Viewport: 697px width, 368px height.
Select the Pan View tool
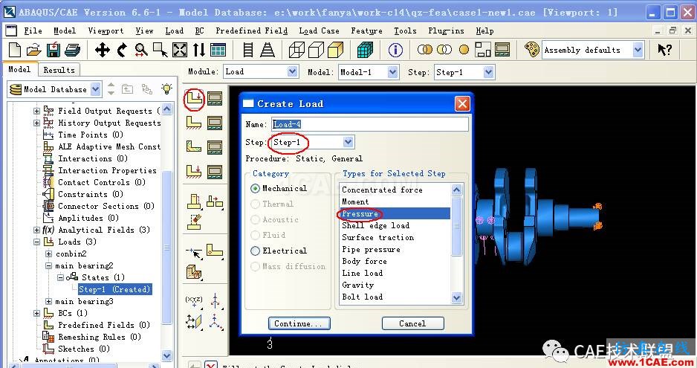point(103,50)
